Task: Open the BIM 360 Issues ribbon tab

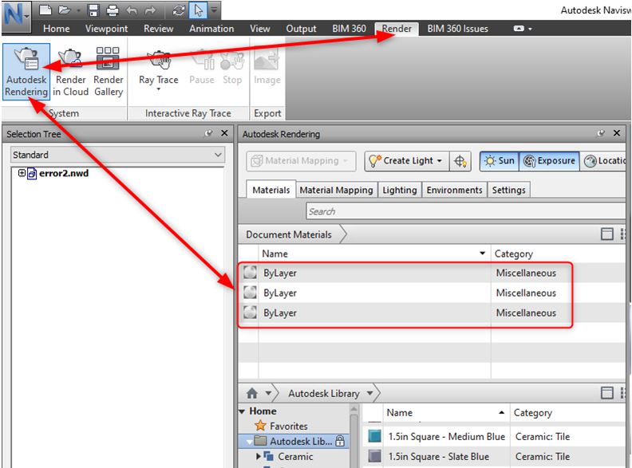Action: [x=457, y=29]
